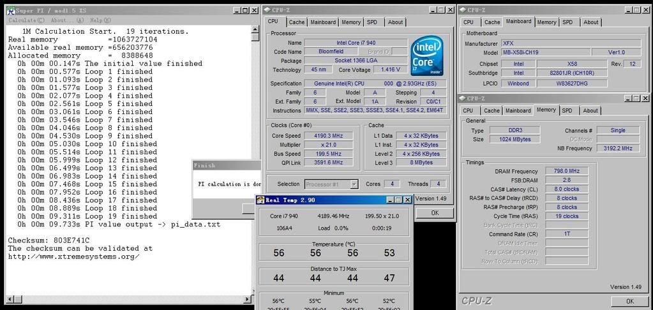Click the CPU-Z icon in CPU window title
The image size is (653, 310).
click(x=267, y=10)
